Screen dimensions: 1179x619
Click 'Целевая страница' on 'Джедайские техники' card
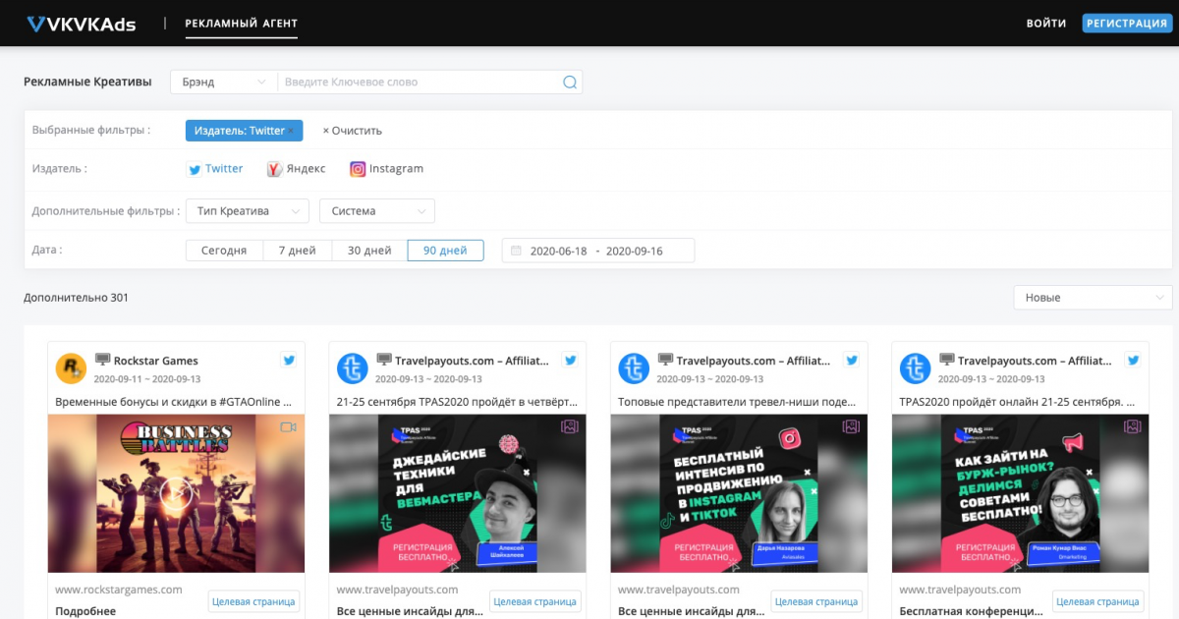click(534, 601)
